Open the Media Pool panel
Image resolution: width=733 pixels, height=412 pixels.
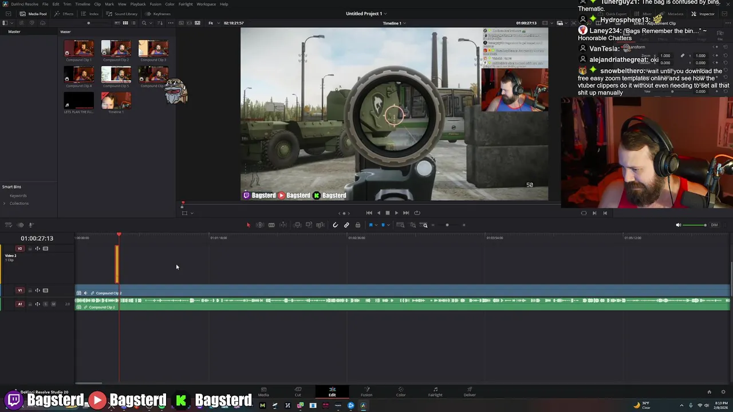pos(33,14)
